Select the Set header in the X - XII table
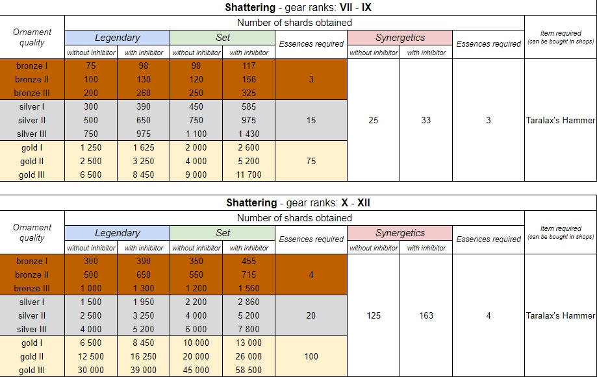597x377 pixels. point(222,233)
